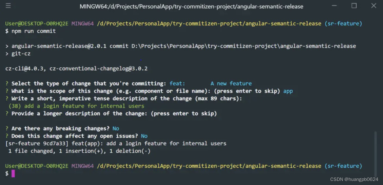Click the blinking terminal cursor
This screenshot has height=185, width=383.
[x=13, y=173]
